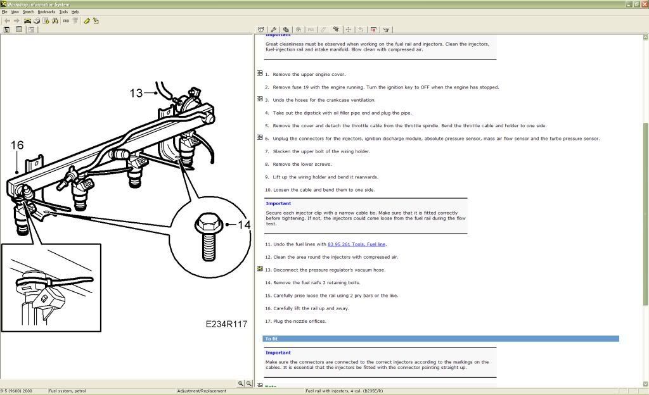Open the Bookmarks menu
The height and width of the screenshot is (395, 649).
point(46,12)
